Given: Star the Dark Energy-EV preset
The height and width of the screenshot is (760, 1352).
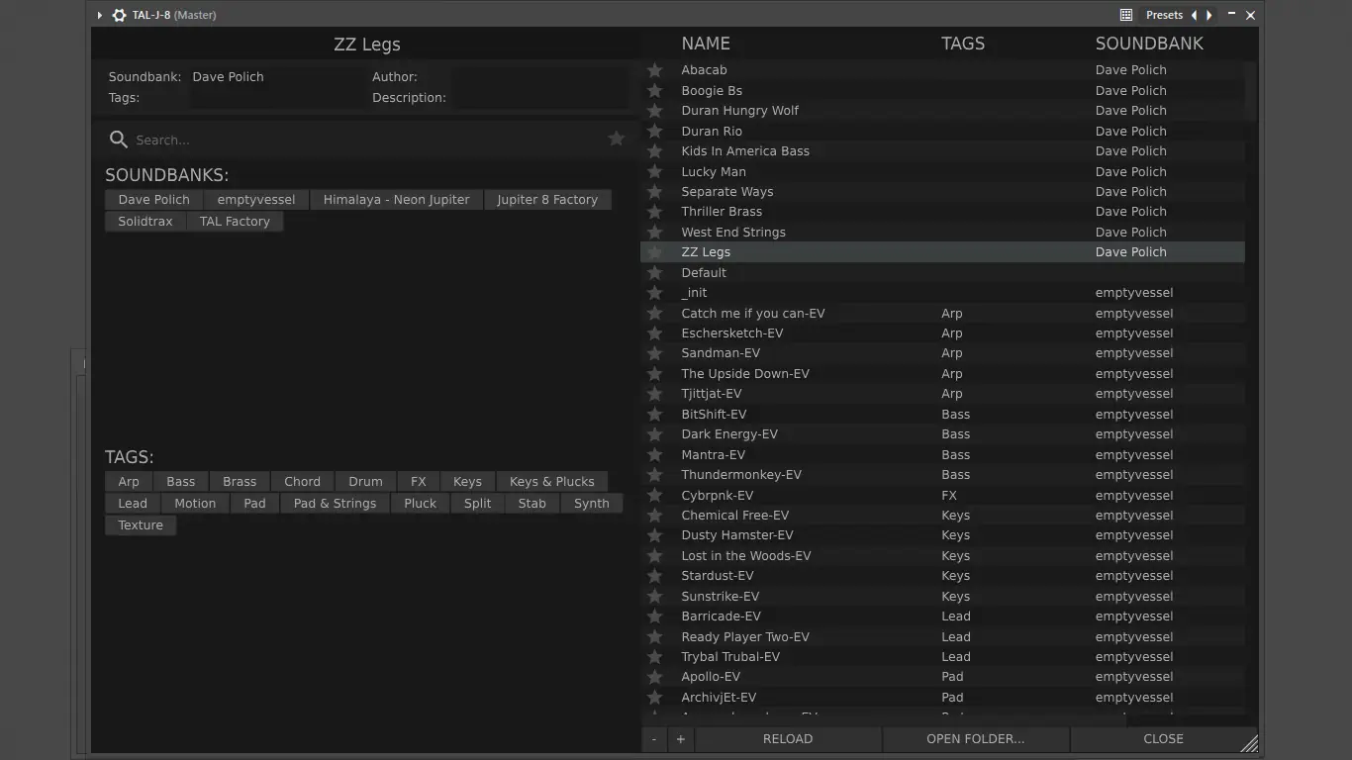Looking at the screenshot, I should click(654, 434).
